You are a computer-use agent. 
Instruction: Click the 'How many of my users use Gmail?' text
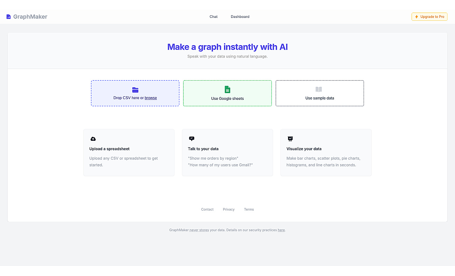[220, 165]
